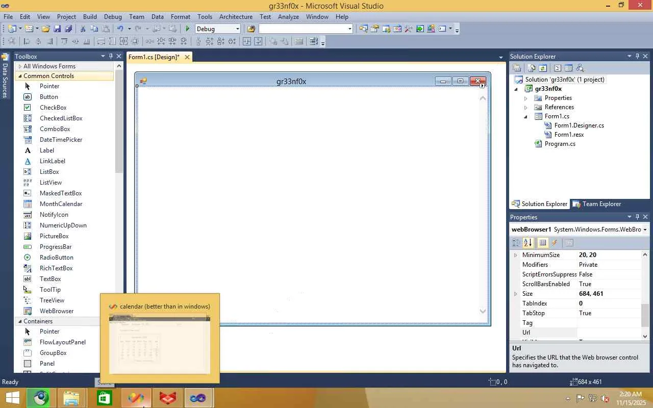Expand the MinimumSize property row

click(x=515, y=255)
